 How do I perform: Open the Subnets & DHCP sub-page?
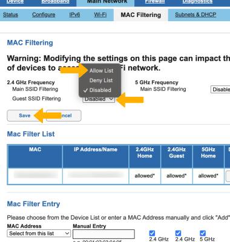(195, 15)
